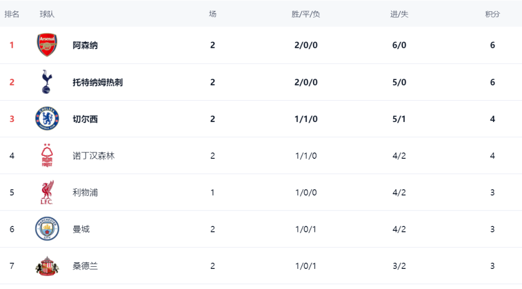
Task: Select the 切尔西 team name
Action: [x=85, y=119]
